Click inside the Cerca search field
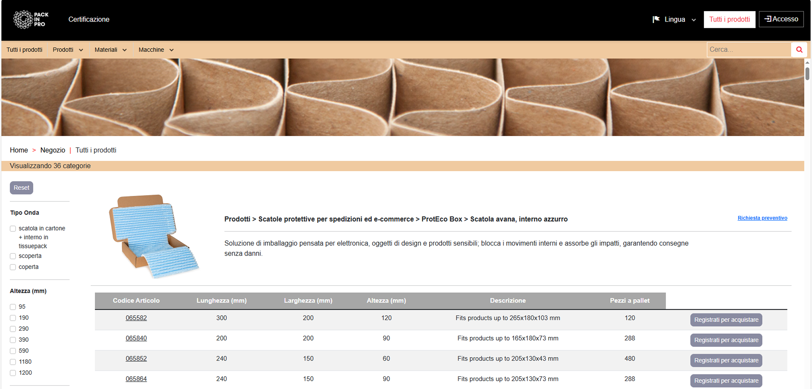The width and height of the screenshot is (812, 389). (x=748, y=50)
